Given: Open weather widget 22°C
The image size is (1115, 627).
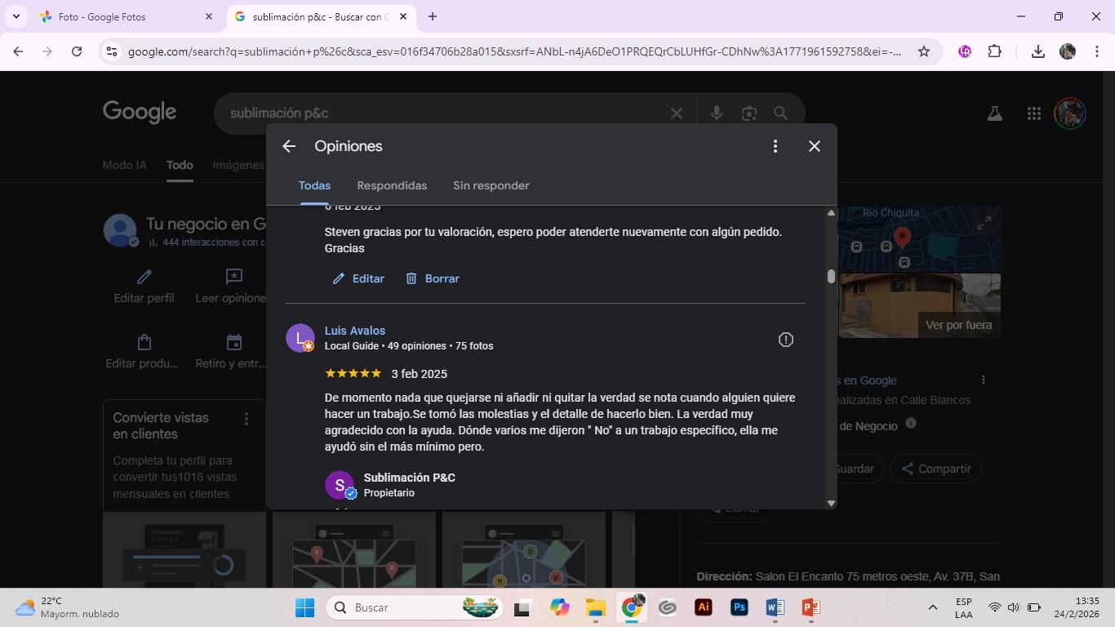Looking at the screenshot, I should [x=67, y=607].
